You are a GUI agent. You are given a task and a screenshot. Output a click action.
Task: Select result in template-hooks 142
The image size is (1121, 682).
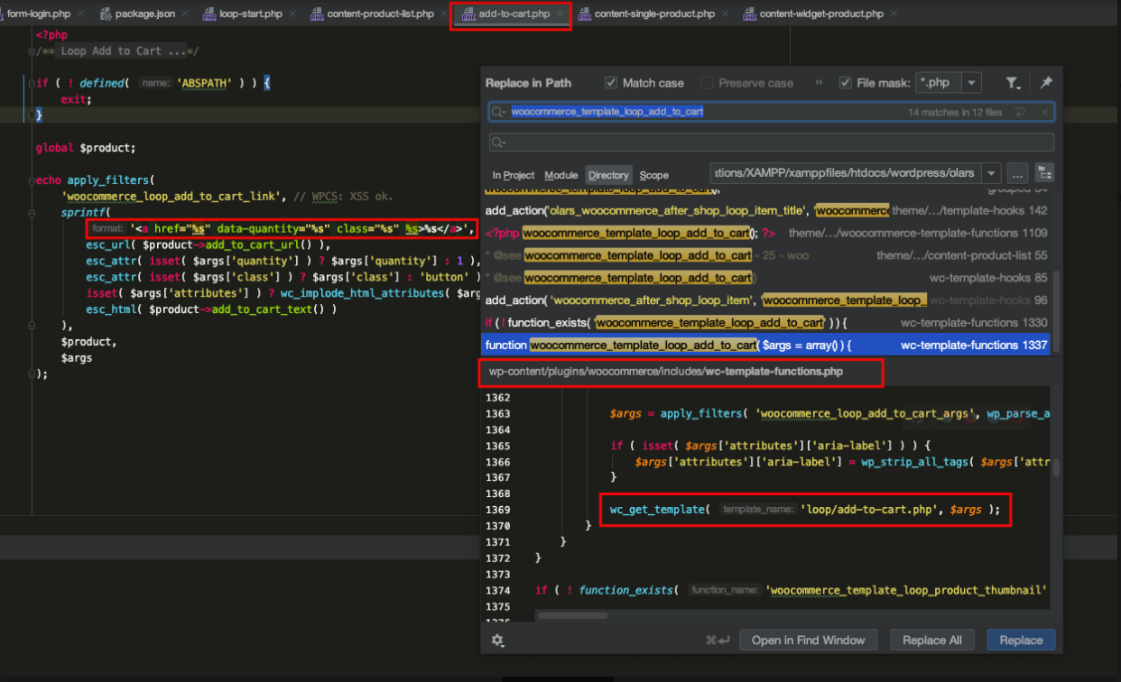tap(766, 210)
